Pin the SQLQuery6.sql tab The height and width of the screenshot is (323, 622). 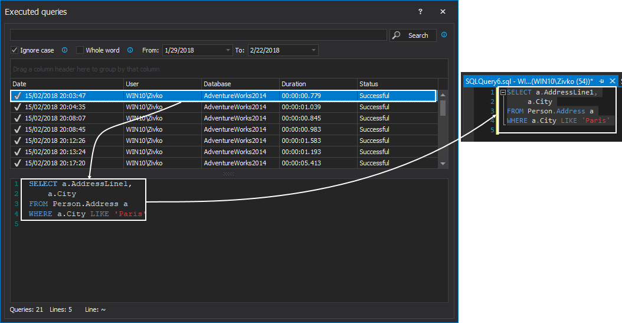point(601,81)
